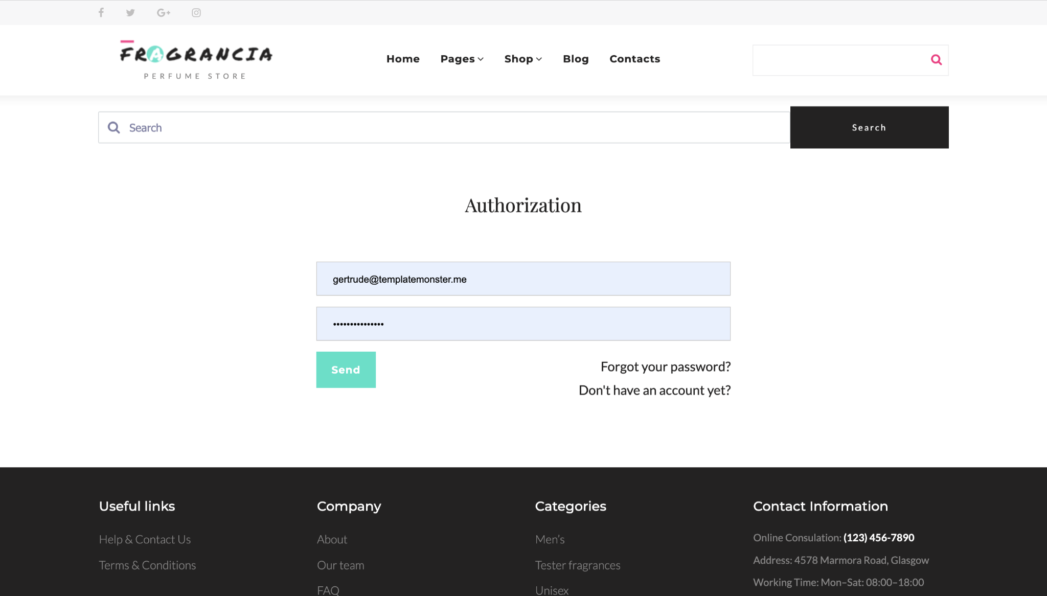Viewport: 1047px width, 596px height.
Task: Open the Facebook social icon
Action: [x=101, y=13]
